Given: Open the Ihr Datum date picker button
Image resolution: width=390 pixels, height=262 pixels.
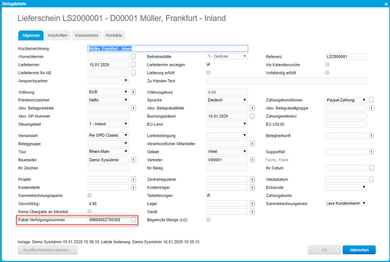Looking at the screenshot, I should tap(371, 168).
